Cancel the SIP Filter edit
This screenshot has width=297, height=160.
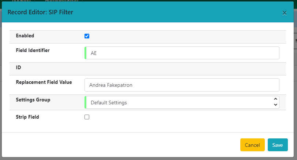click(252, 145)
